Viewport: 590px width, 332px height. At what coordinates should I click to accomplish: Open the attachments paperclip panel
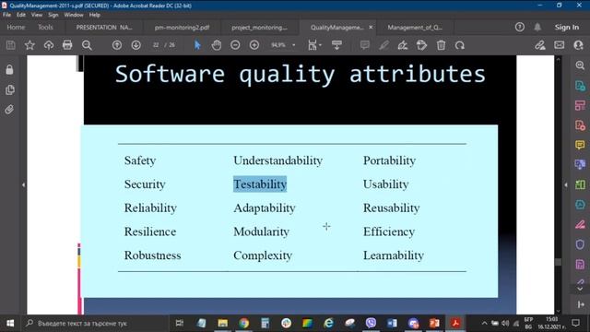coord(9,110)
